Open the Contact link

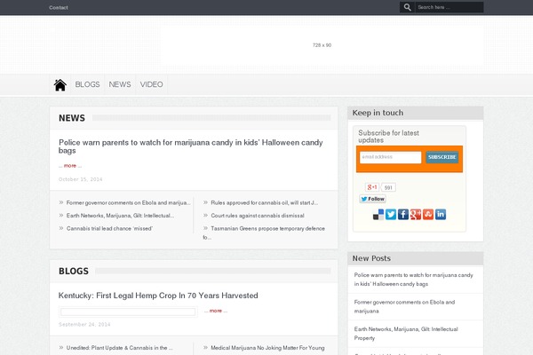(x=59, y=7)
